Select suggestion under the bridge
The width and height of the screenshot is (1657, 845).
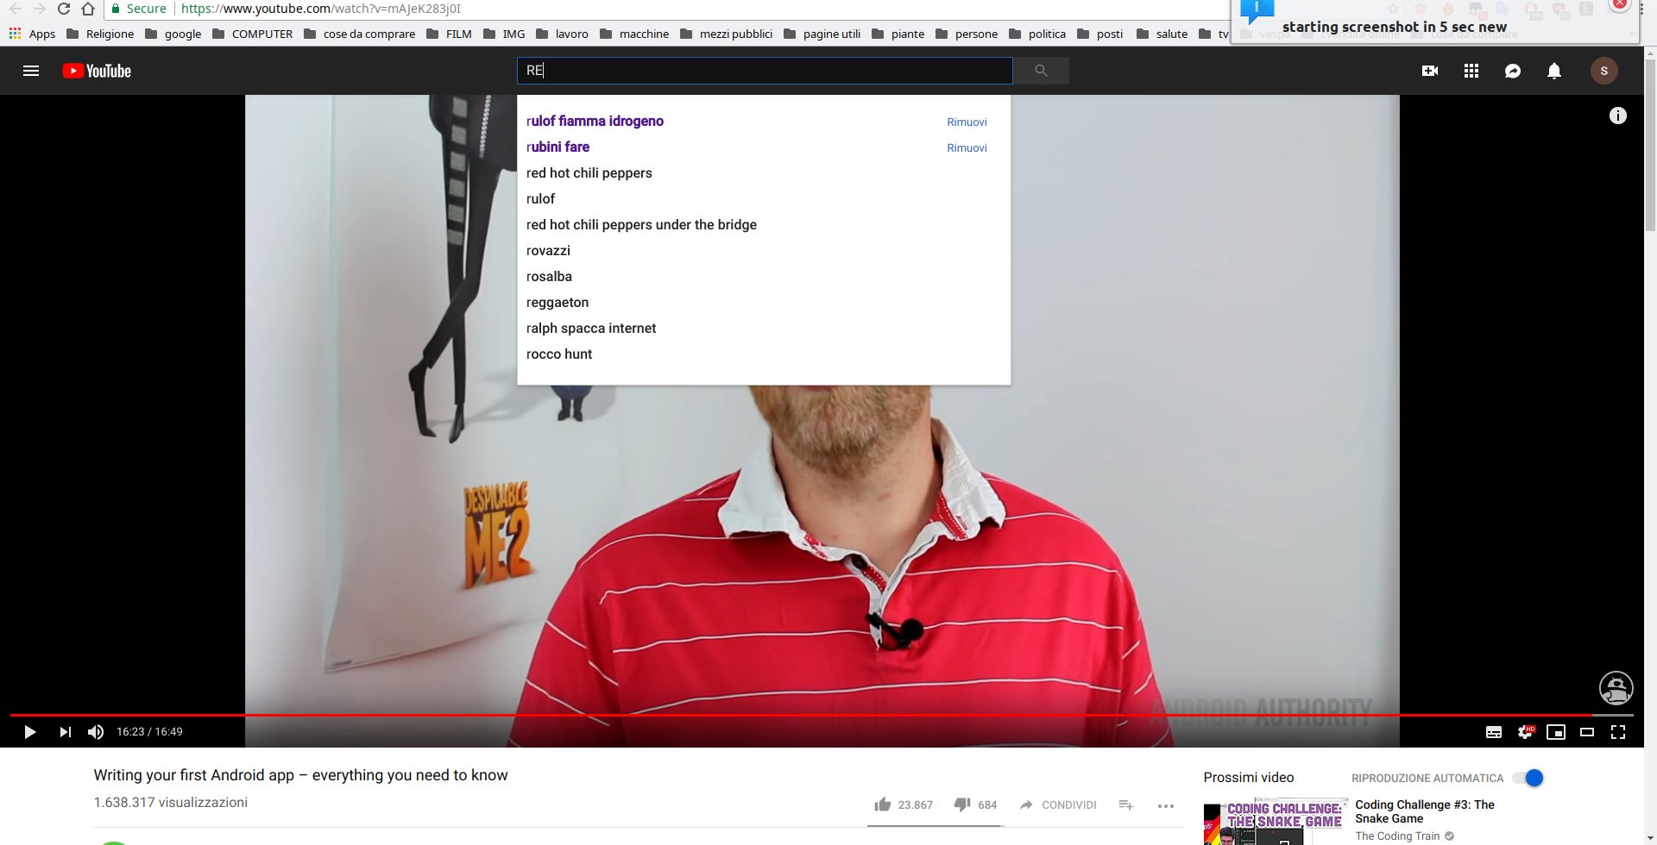click(641, 225)
